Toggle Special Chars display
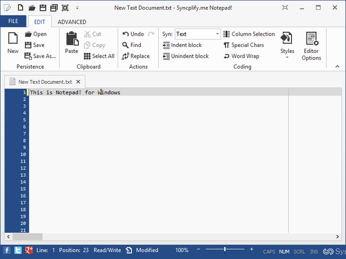Screen dimensions: 346x259 244,45
